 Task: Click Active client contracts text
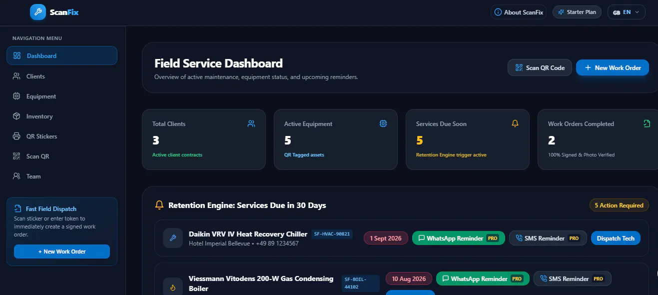177,155
